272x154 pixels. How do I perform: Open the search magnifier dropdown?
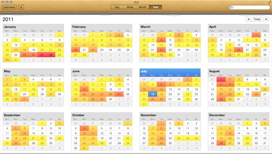coord(232,7)
